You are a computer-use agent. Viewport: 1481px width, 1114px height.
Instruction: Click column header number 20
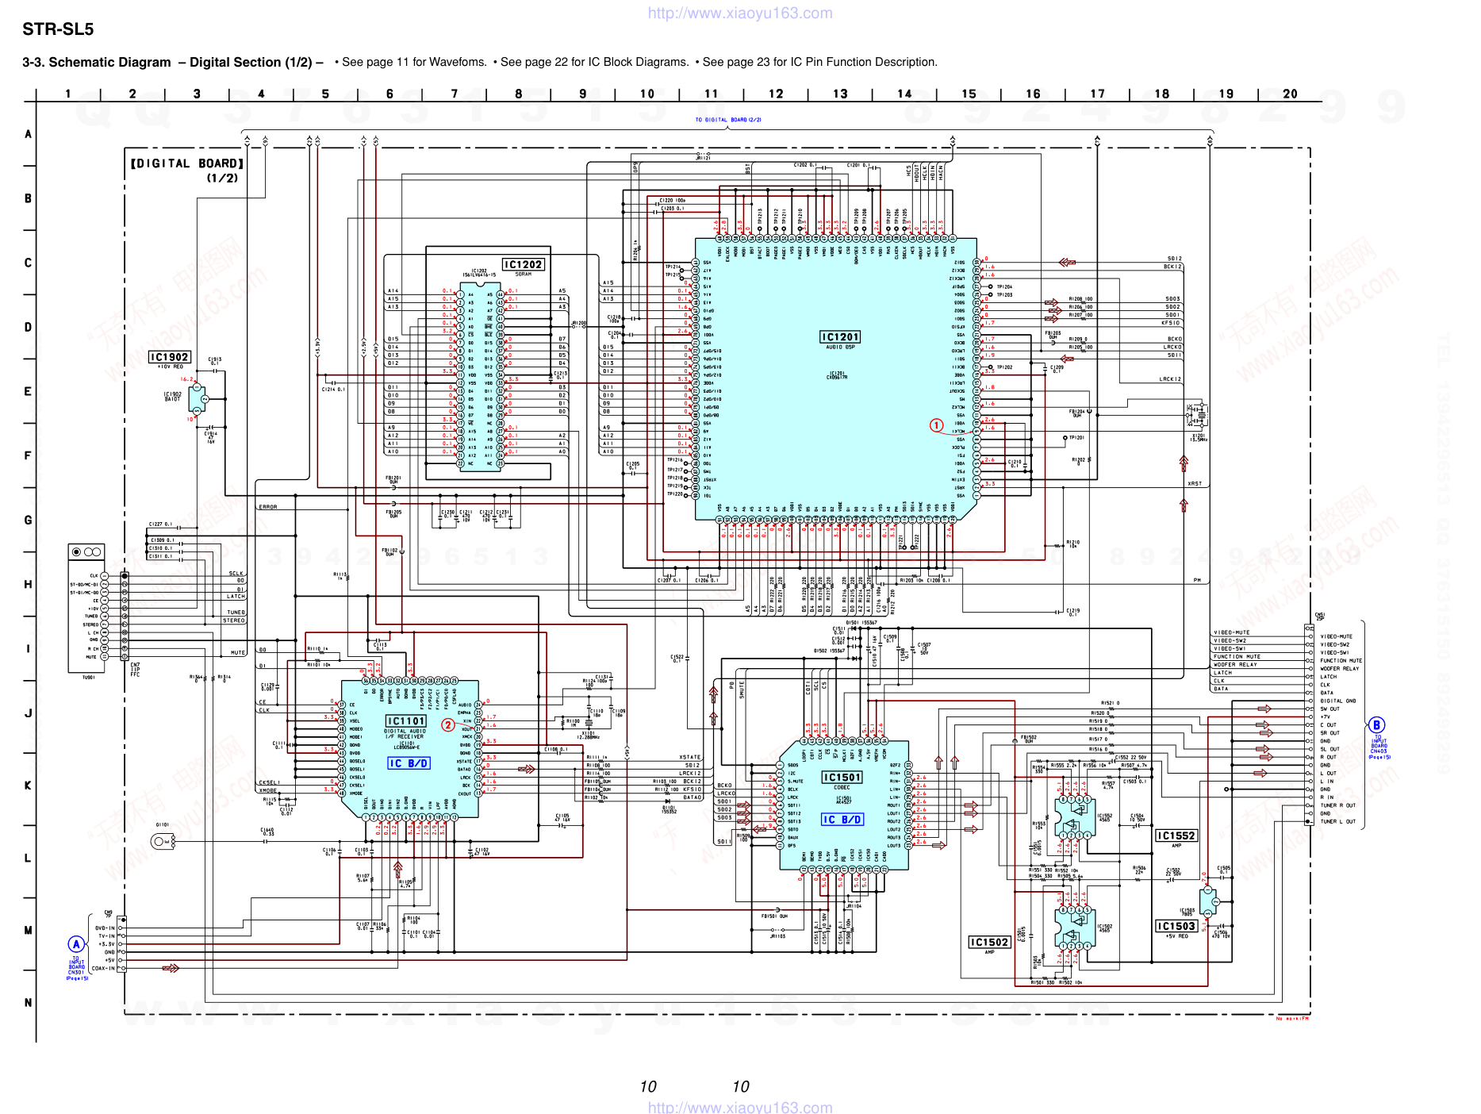[1291, 94]
